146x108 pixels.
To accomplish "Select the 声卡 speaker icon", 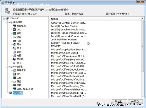I will click(x=14, y=63).
